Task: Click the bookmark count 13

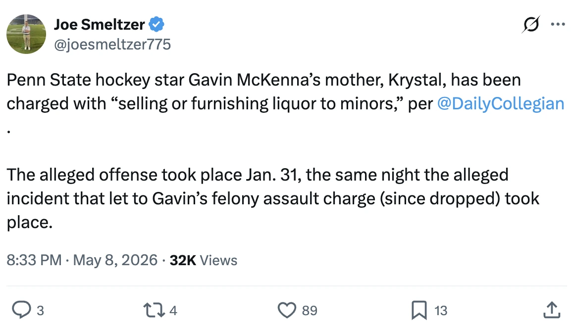Action: pyautogui.click(x=441, y=311)
